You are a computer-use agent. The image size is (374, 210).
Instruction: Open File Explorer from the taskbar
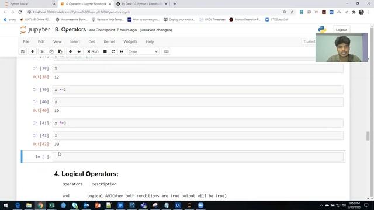tap(29, 205)
